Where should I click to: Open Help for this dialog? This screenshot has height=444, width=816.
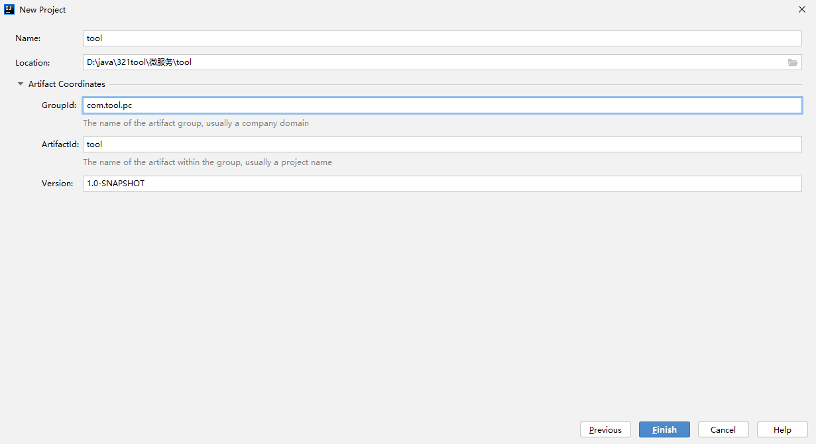tap(782, 429)
